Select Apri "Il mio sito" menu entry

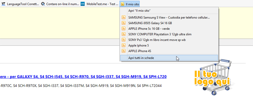tap(169, 11)
